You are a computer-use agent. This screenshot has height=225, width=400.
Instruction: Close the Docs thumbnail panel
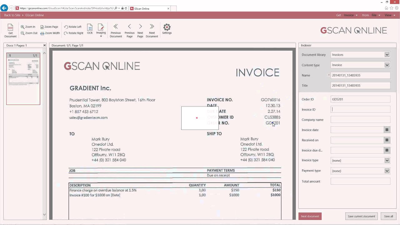[x=44, y=45]
